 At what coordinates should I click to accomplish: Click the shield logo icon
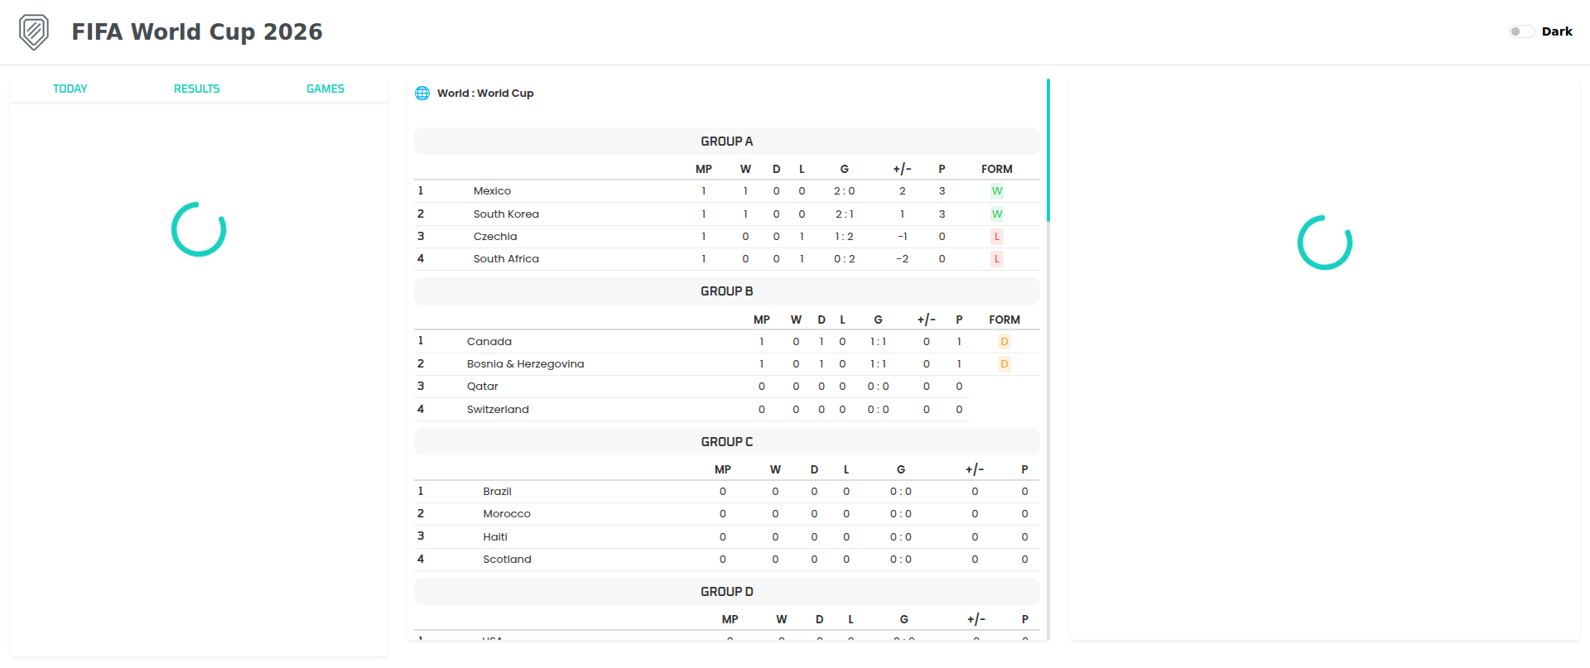tap(34, 32)
